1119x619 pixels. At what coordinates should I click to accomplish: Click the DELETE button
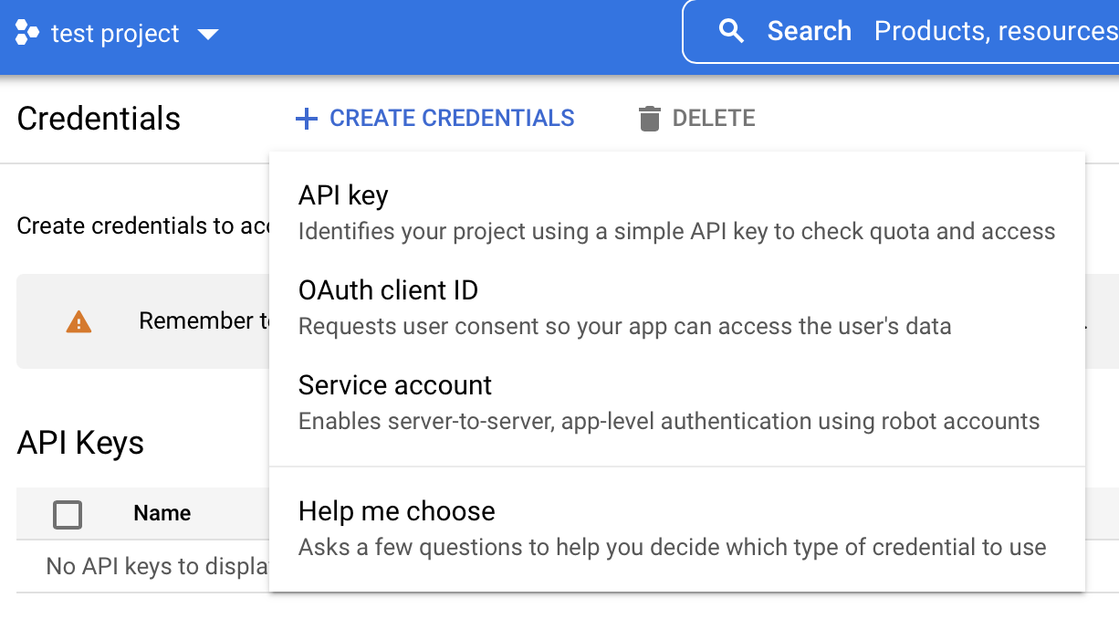695,118
